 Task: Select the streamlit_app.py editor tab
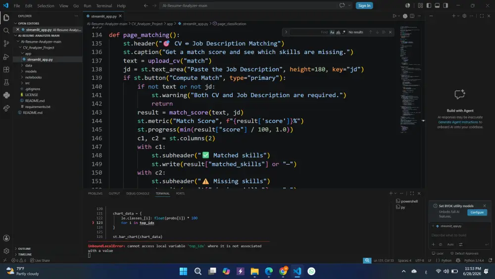pos(103,16)
